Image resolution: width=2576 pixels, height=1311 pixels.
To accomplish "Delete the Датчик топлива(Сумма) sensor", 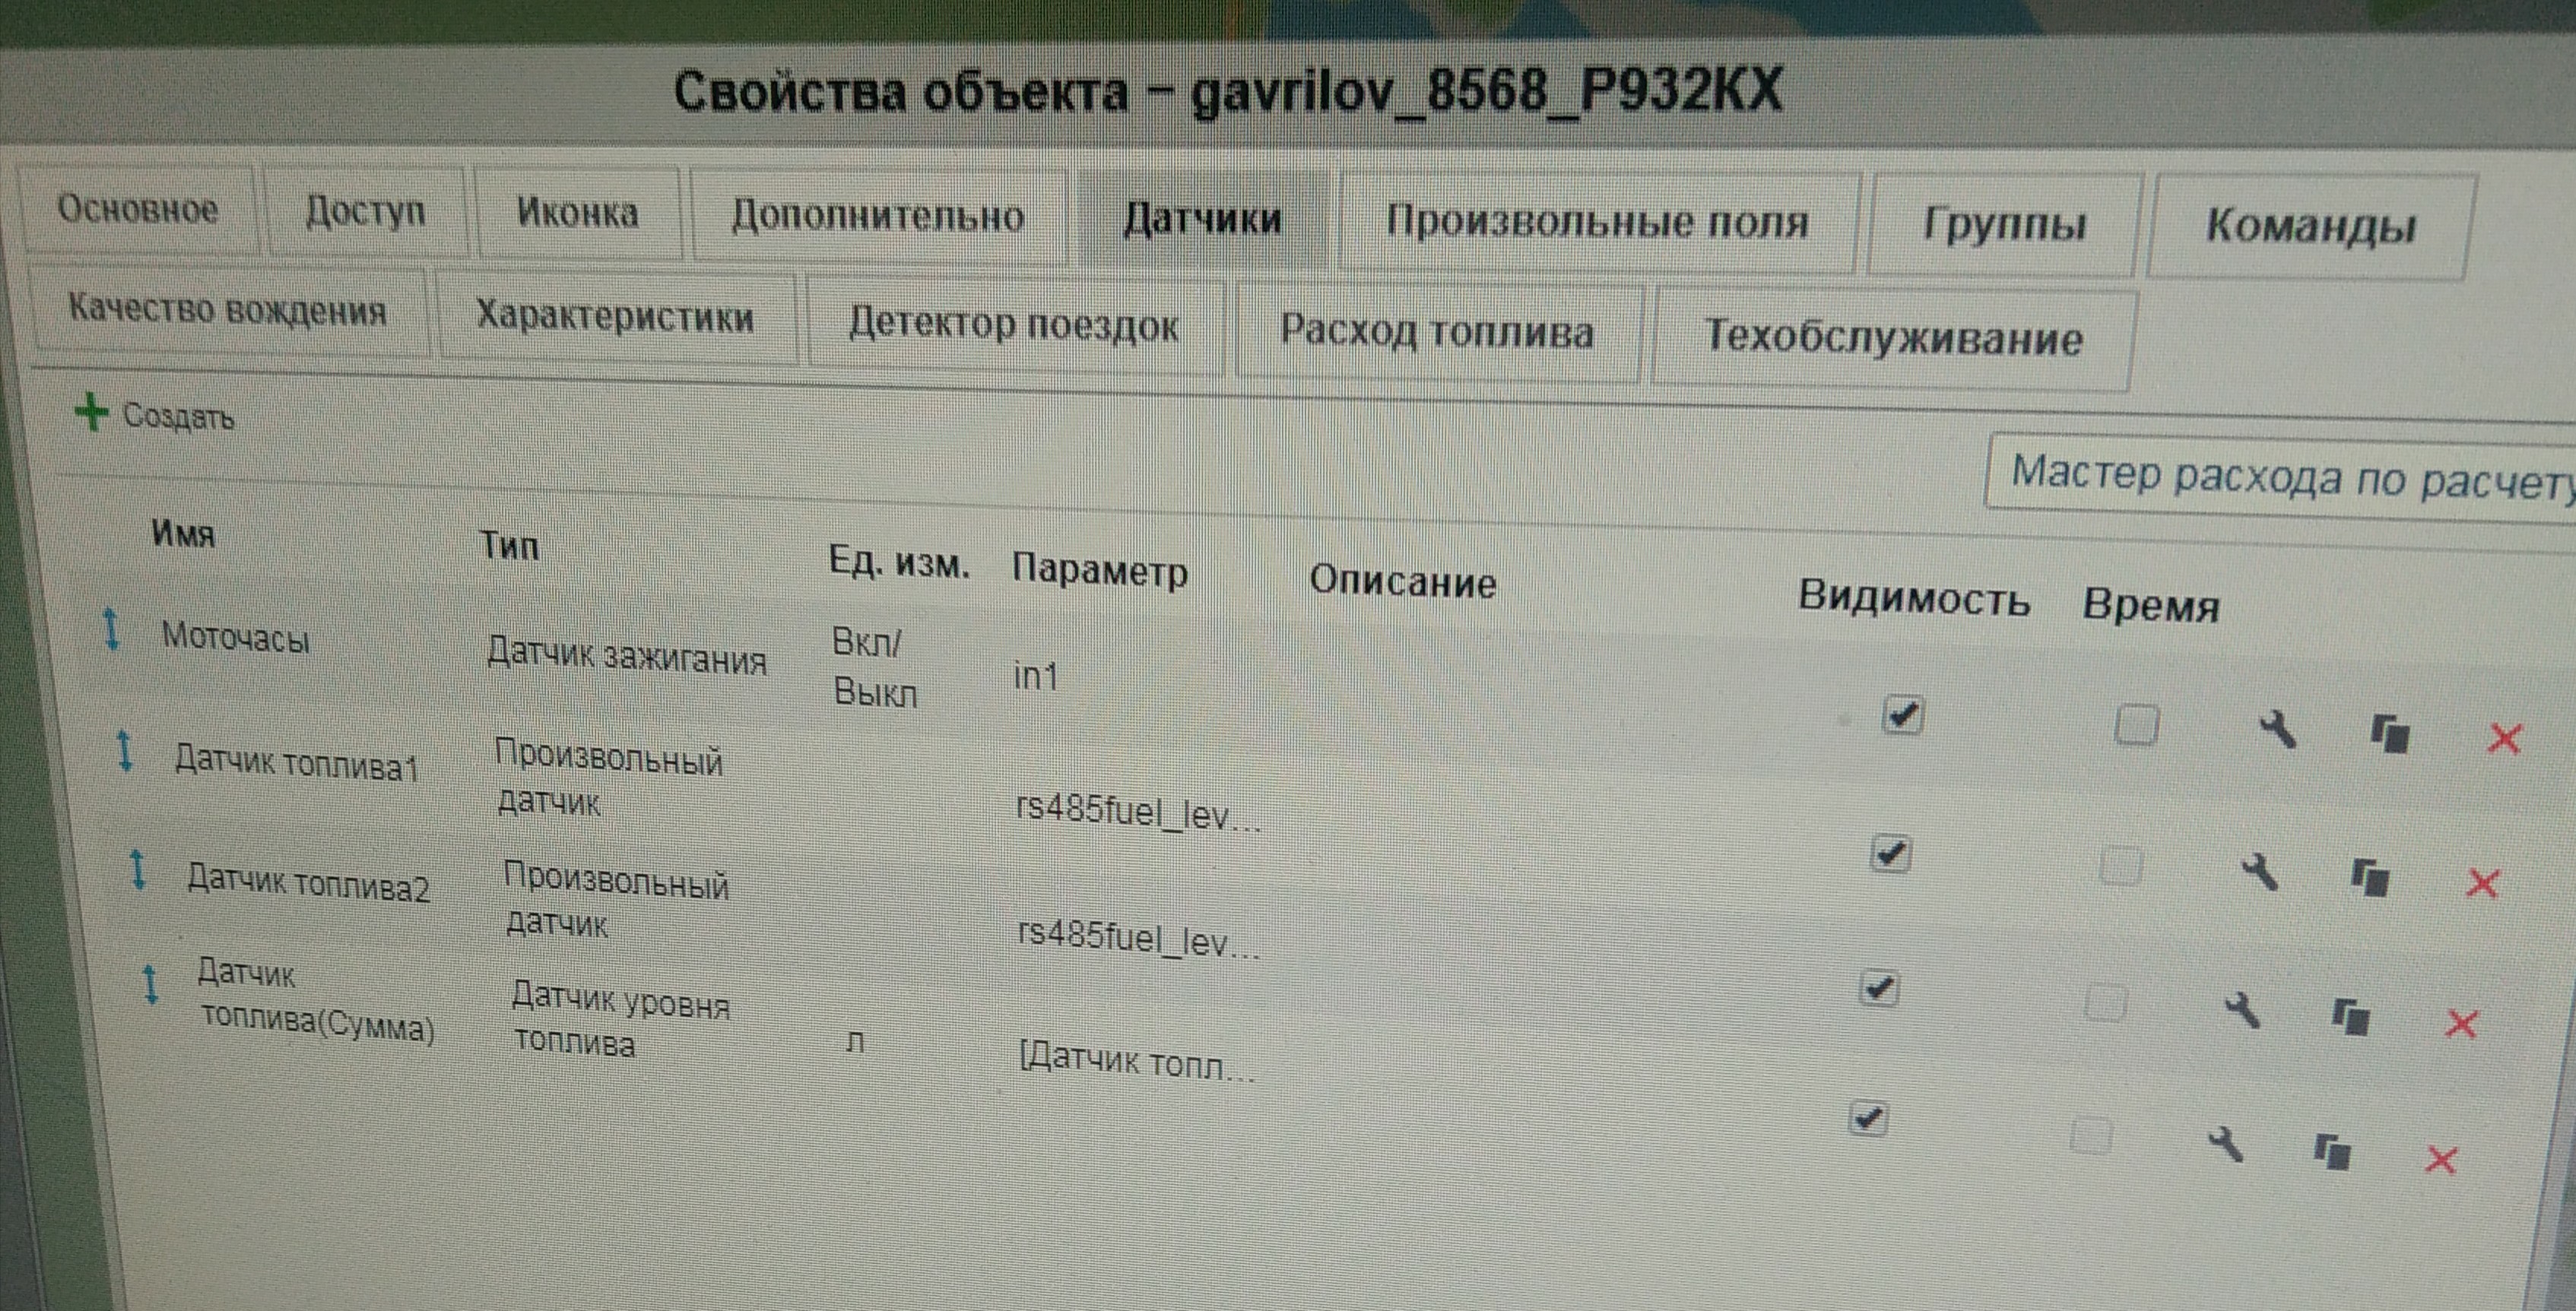I will point(2441,1160).
